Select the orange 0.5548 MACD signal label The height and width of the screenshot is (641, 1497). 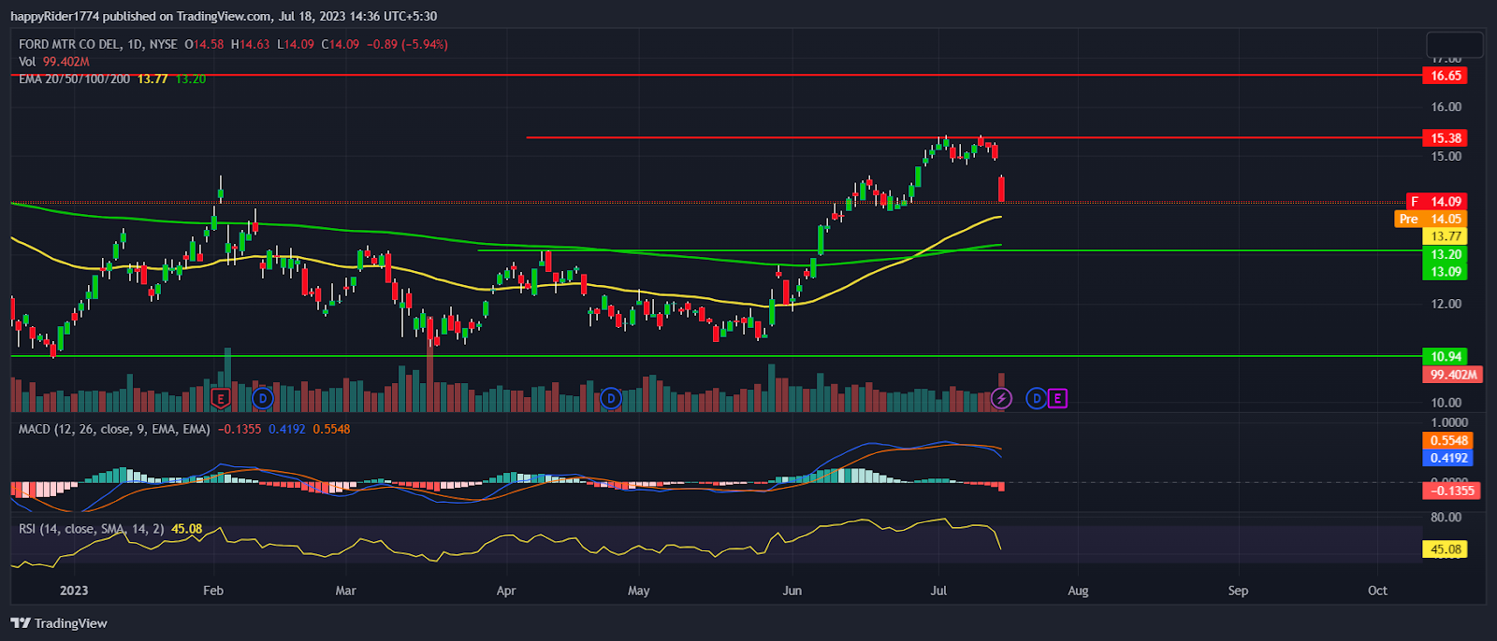(1448, 441)
